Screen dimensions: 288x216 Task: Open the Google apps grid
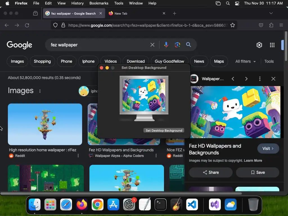(x=272, y=45)
